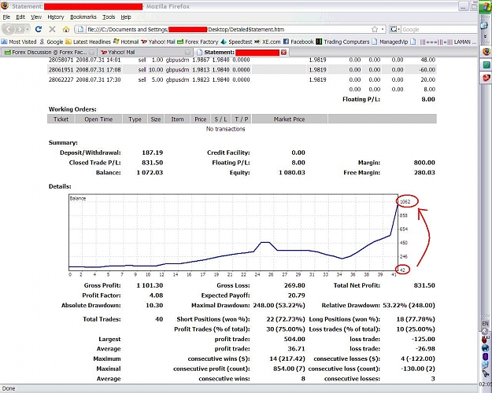Click the Balance value 1 072.03
The height and width of the screenshot is (393, 492).
(x=150, y=172)
